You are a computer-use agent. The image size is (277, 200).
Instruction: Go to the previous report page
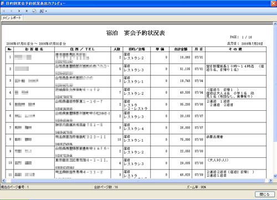pyautogui.click(x=11, y=11)
